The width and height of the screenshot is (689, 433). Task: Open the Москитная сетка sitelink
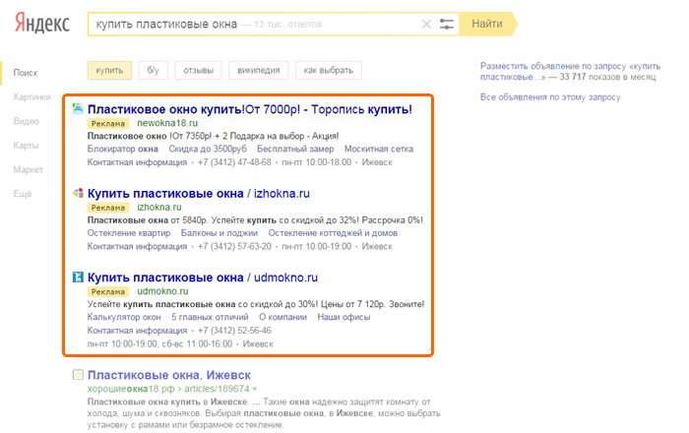[x=379, y=149]
